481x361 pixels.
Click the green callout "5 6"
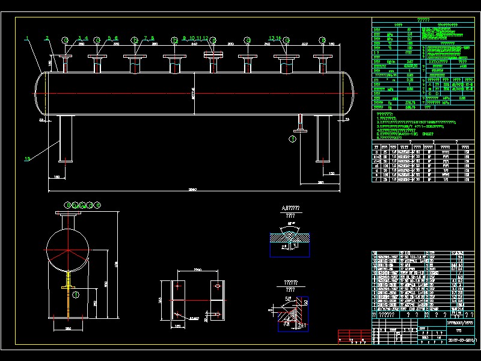click(113, 39)
